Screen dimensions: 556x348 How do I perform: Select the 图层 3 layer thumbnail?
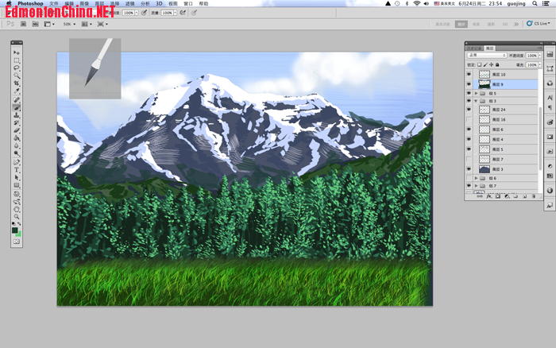(485, 169)
